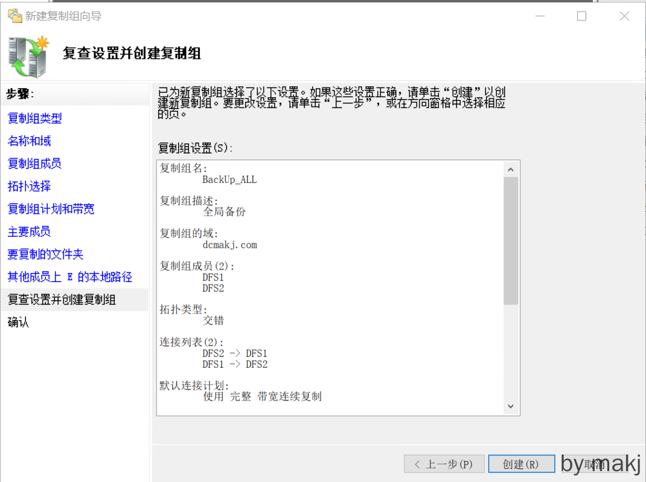Go to the 要复制的文件夹 step
This screenshot has width=646, height=482.
tap(45, 254)
